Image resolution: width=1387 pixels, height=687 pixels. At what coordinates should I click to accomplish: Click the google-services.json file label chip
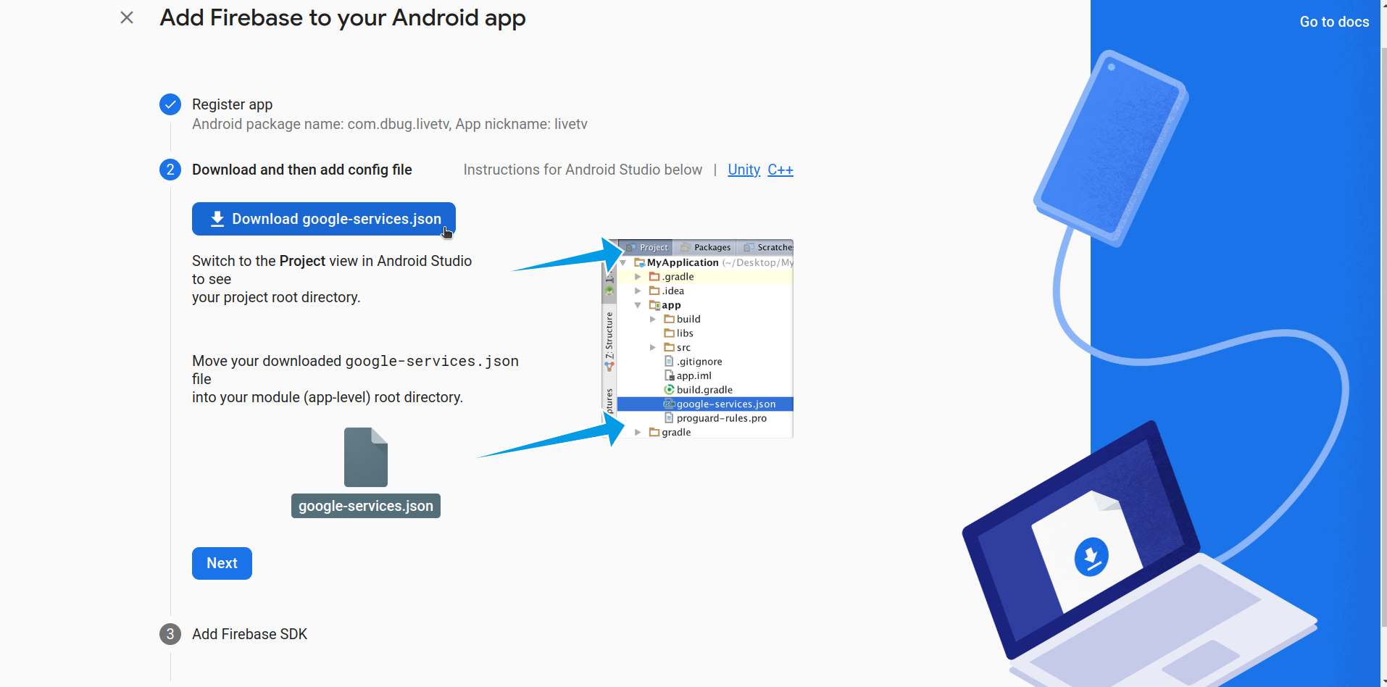pyautogui.click(x=366, y=506)
